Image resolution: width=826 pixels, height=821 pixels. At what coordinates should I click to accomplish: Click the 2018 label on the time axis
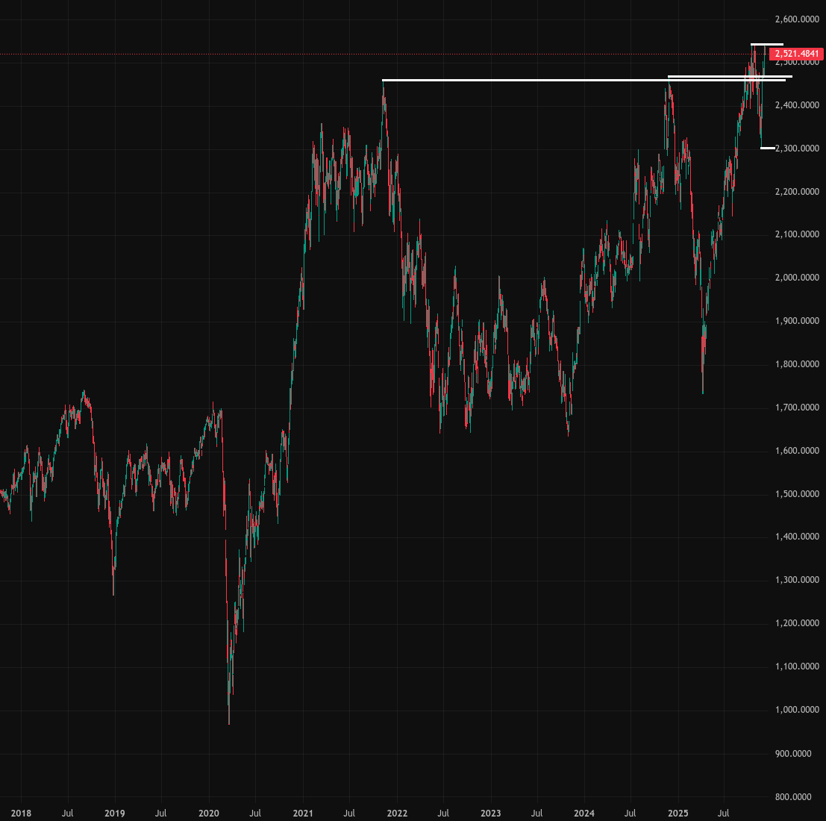[21, 813]
